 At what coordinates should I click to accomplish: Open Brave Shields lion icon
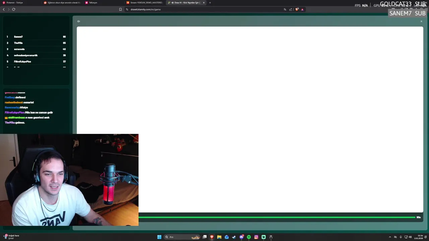click(297, 9)
